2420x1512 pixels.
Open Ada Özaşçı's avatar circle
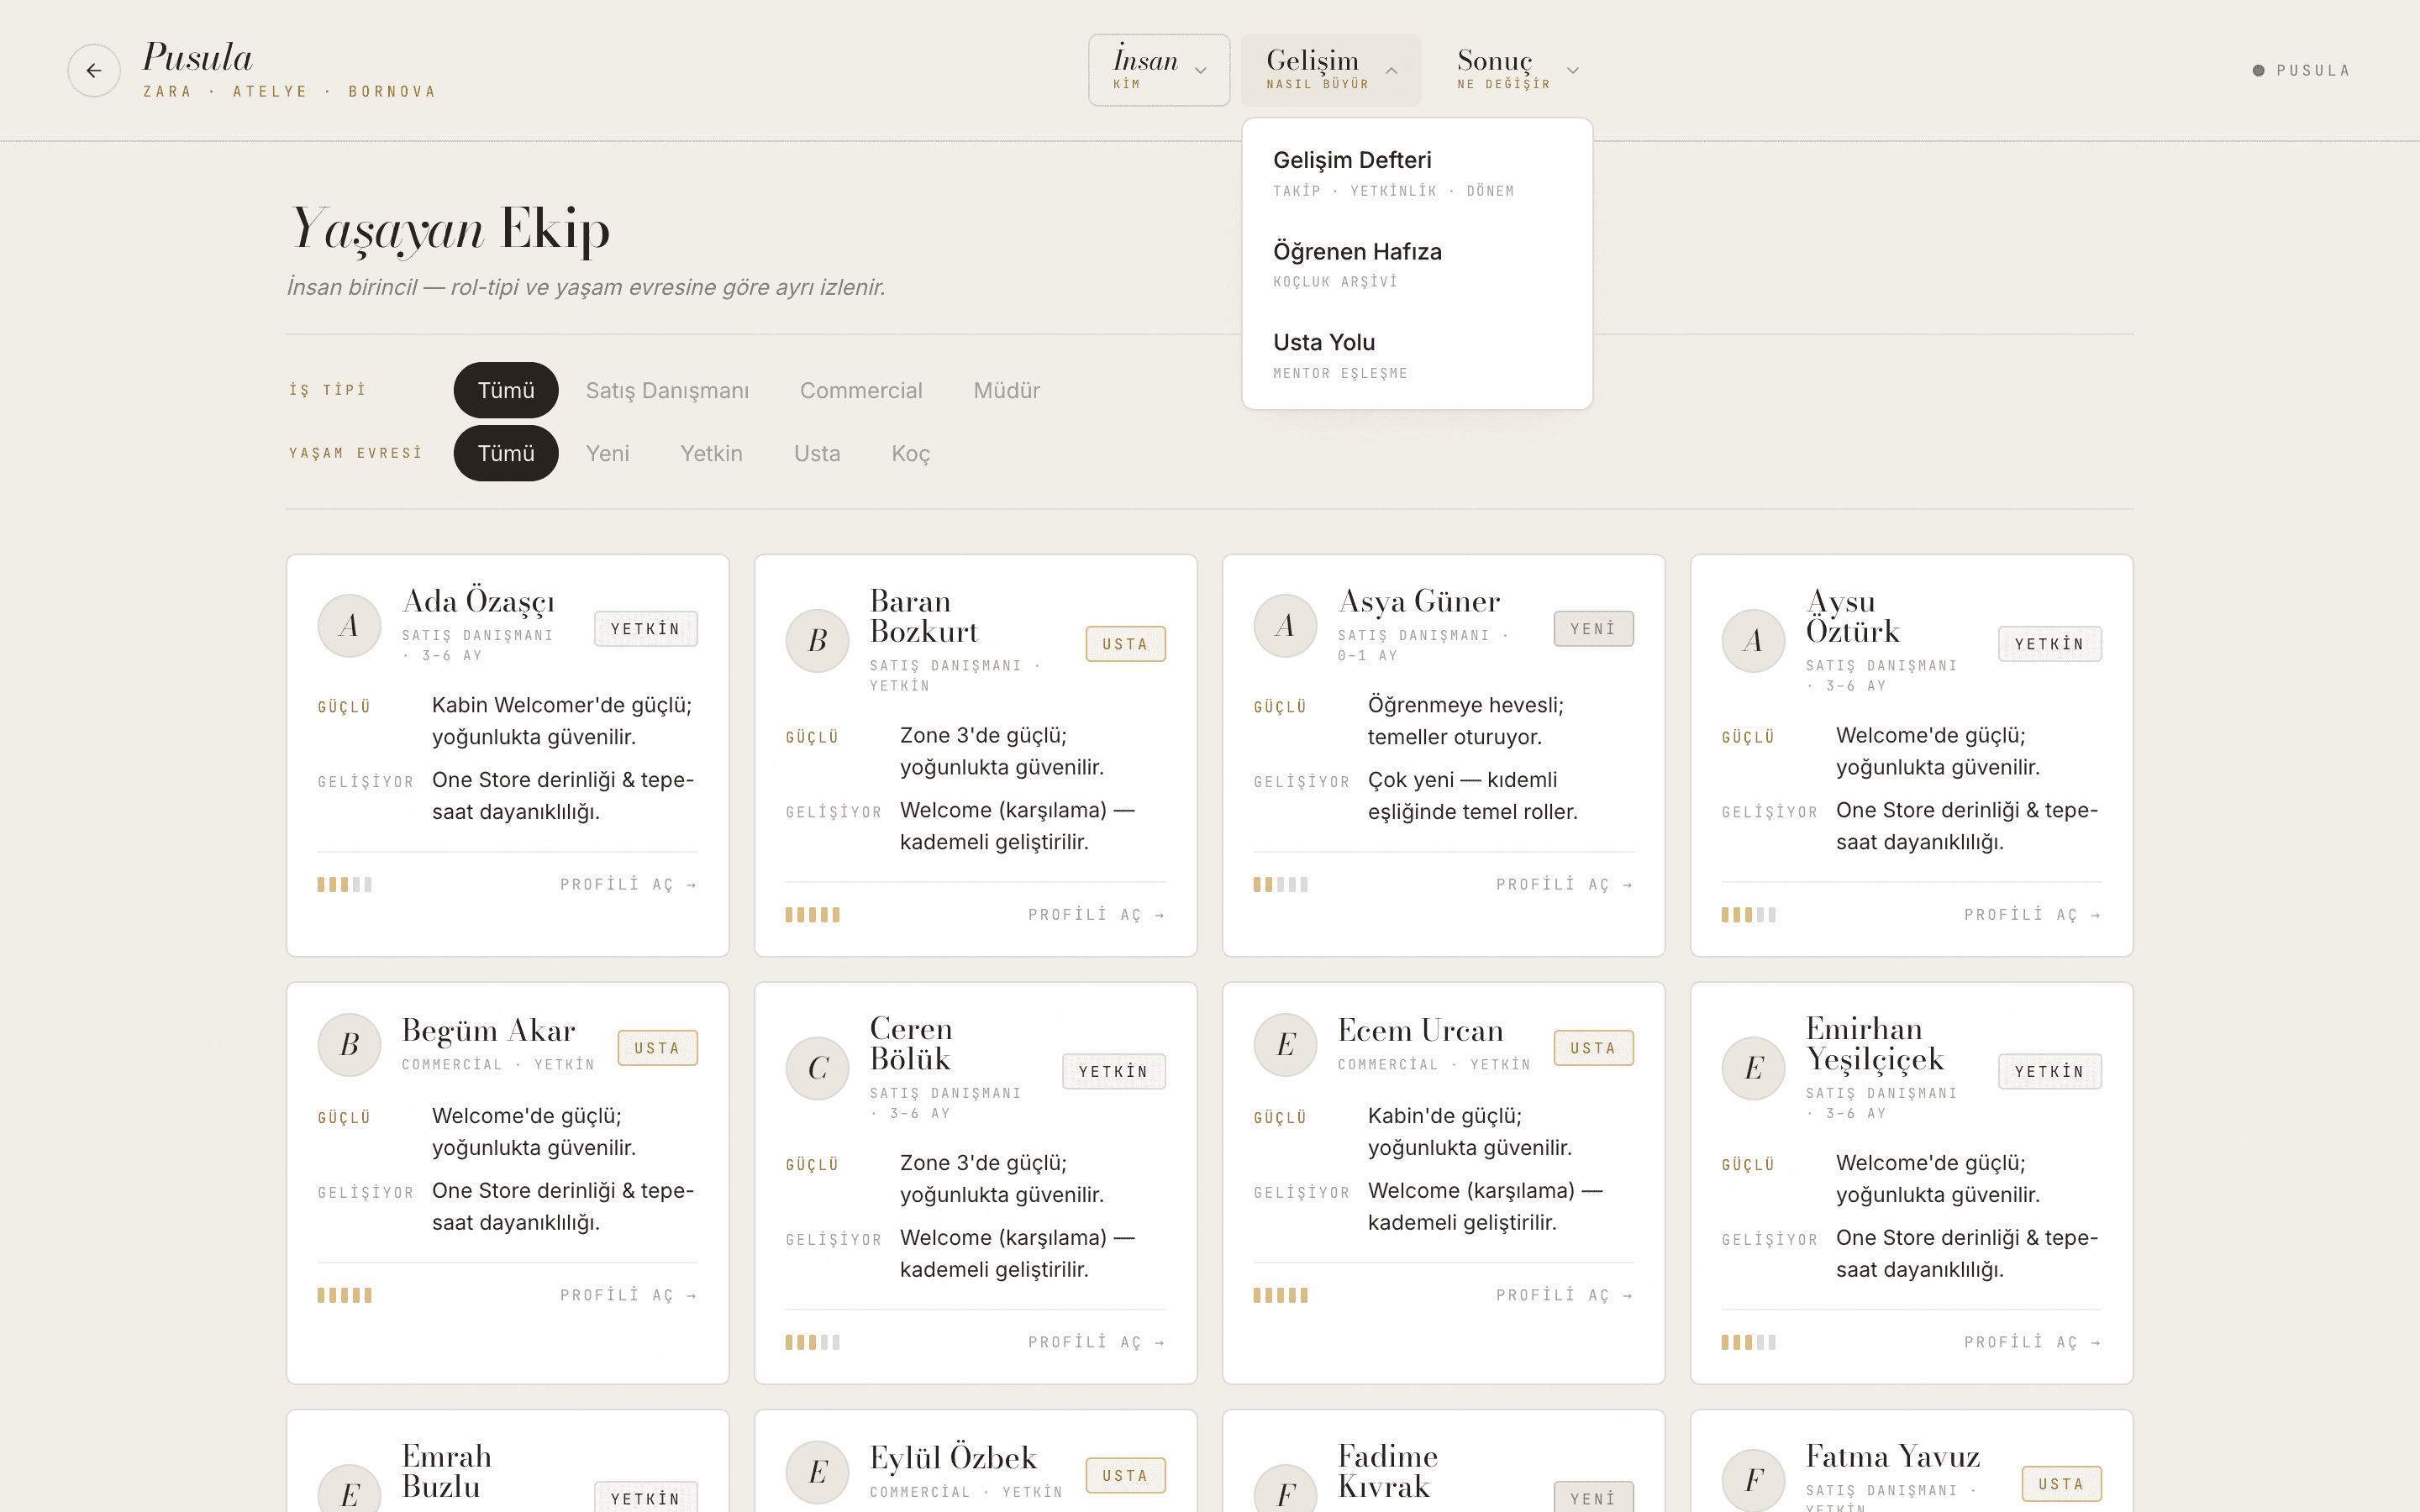(349, 626)
